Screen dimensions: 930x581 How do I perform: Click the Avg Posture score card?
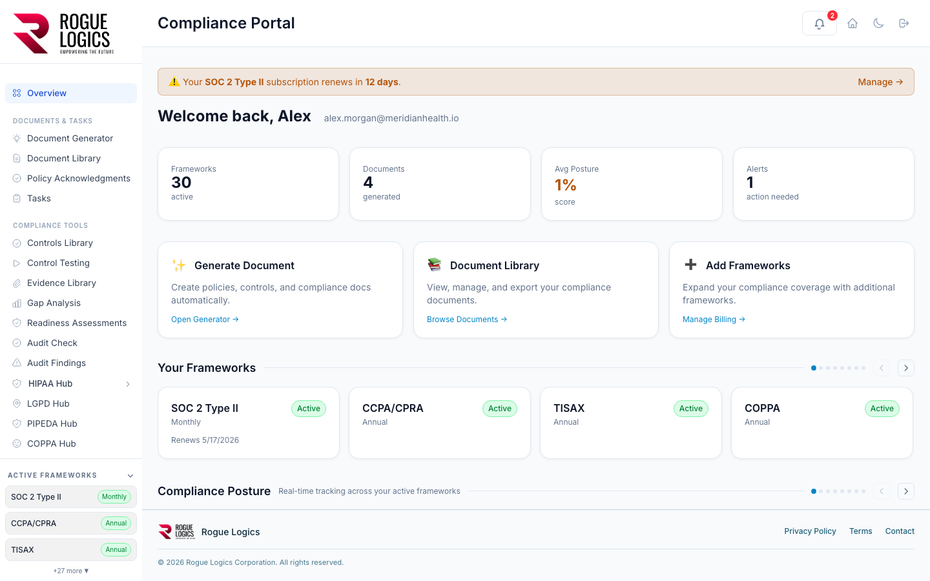(x=632, y=184)
